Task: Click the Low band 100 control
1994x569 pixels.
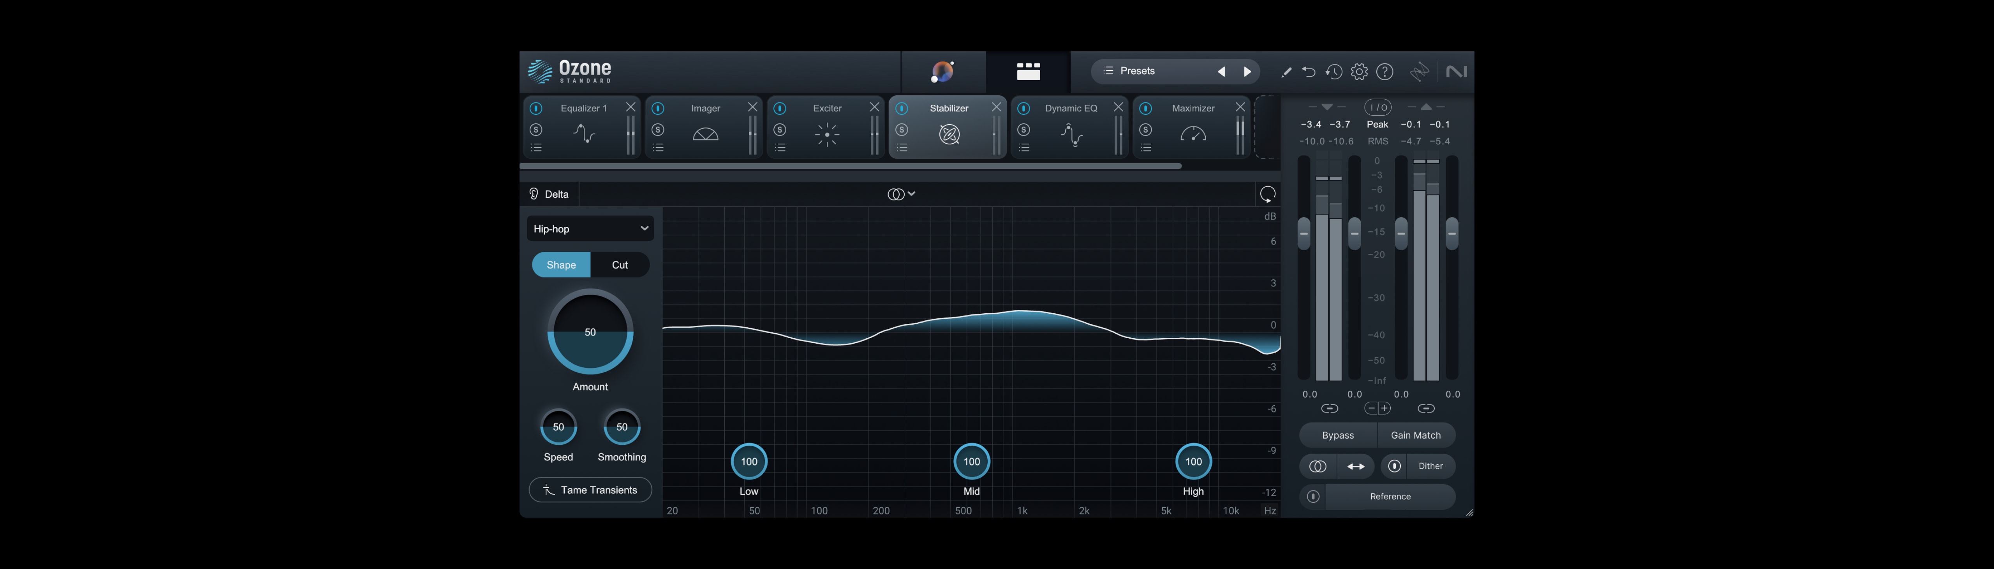Action: [749, 462]
